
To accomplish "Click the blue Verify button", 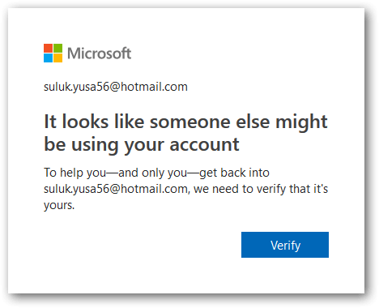I will click(x=285, y=245).
